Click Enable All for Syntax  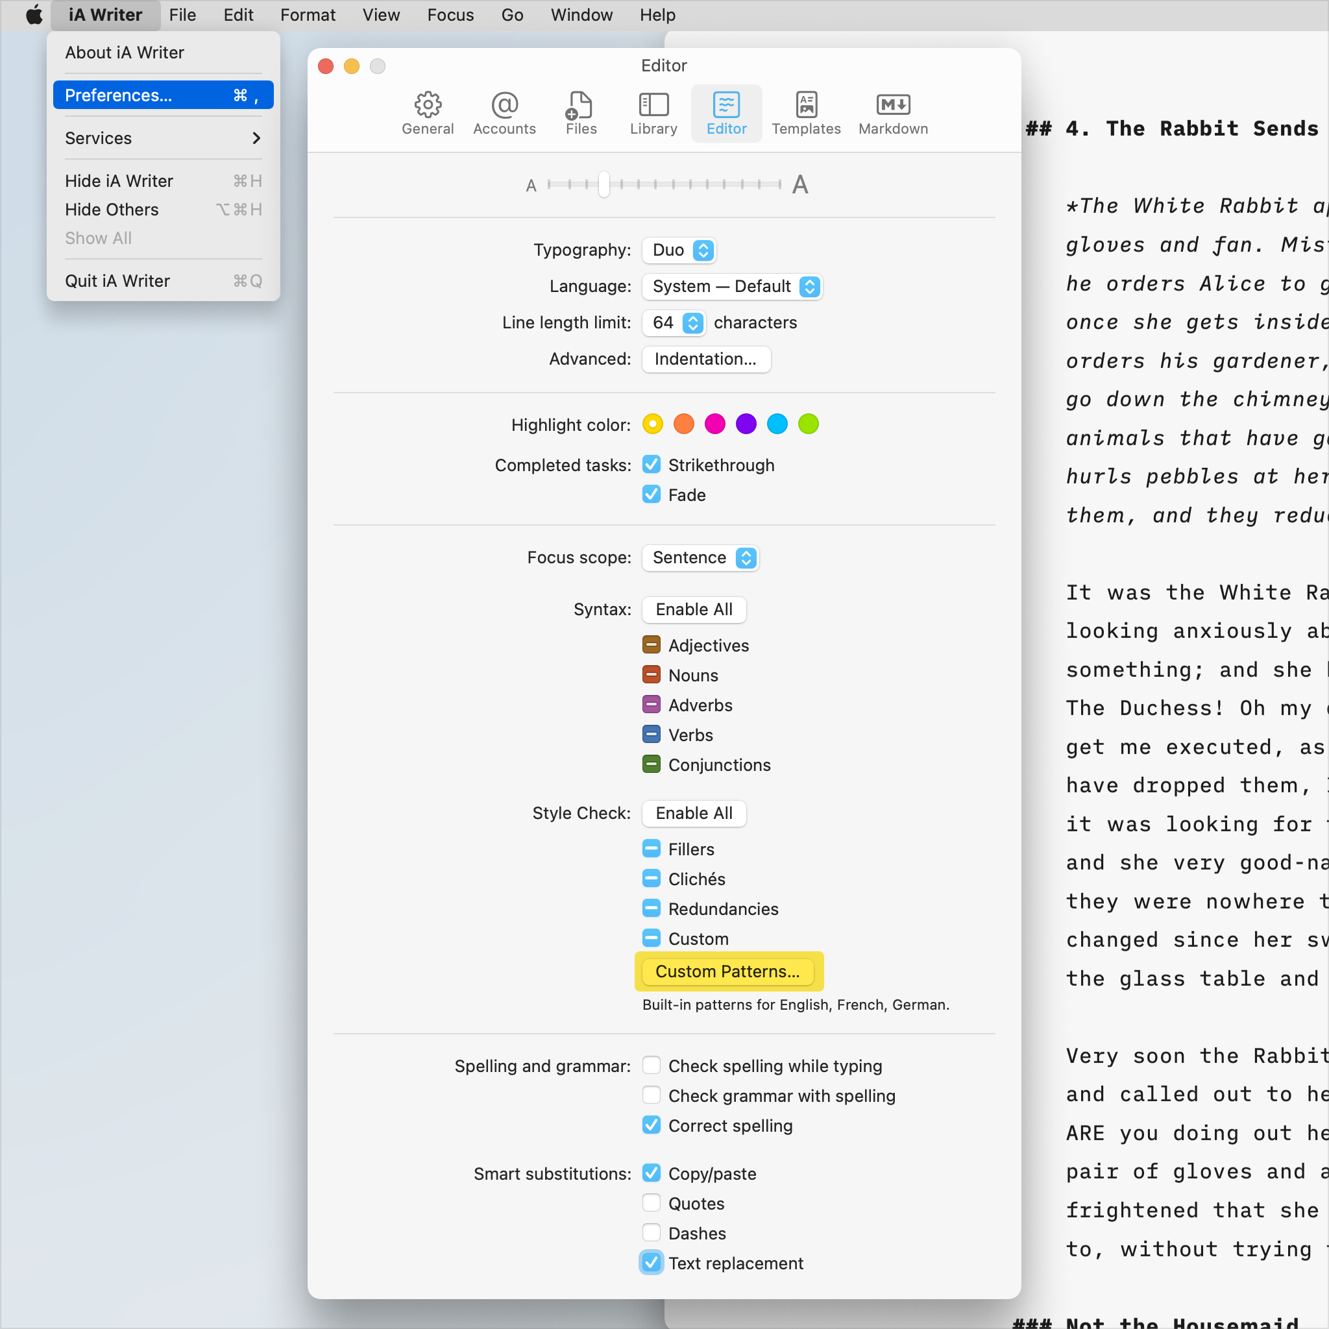point(694,609)
